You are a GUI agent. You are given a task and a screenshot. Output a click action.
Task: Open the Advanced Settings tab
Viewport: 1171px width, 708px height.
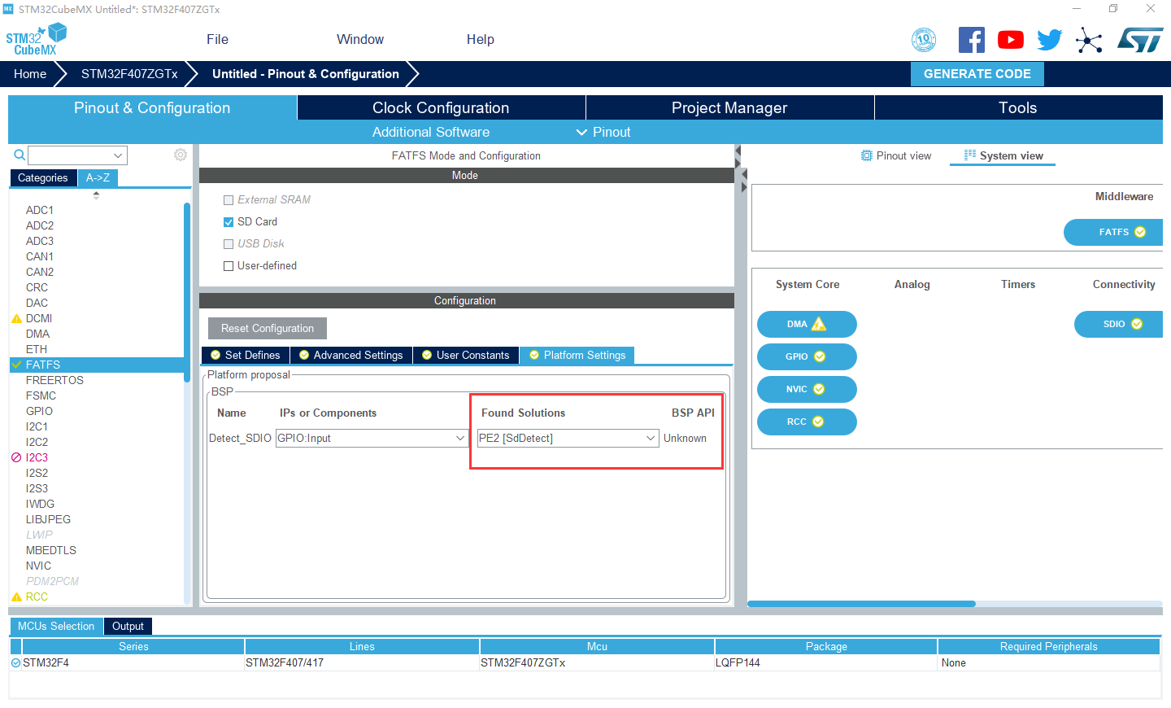(351, 355)
